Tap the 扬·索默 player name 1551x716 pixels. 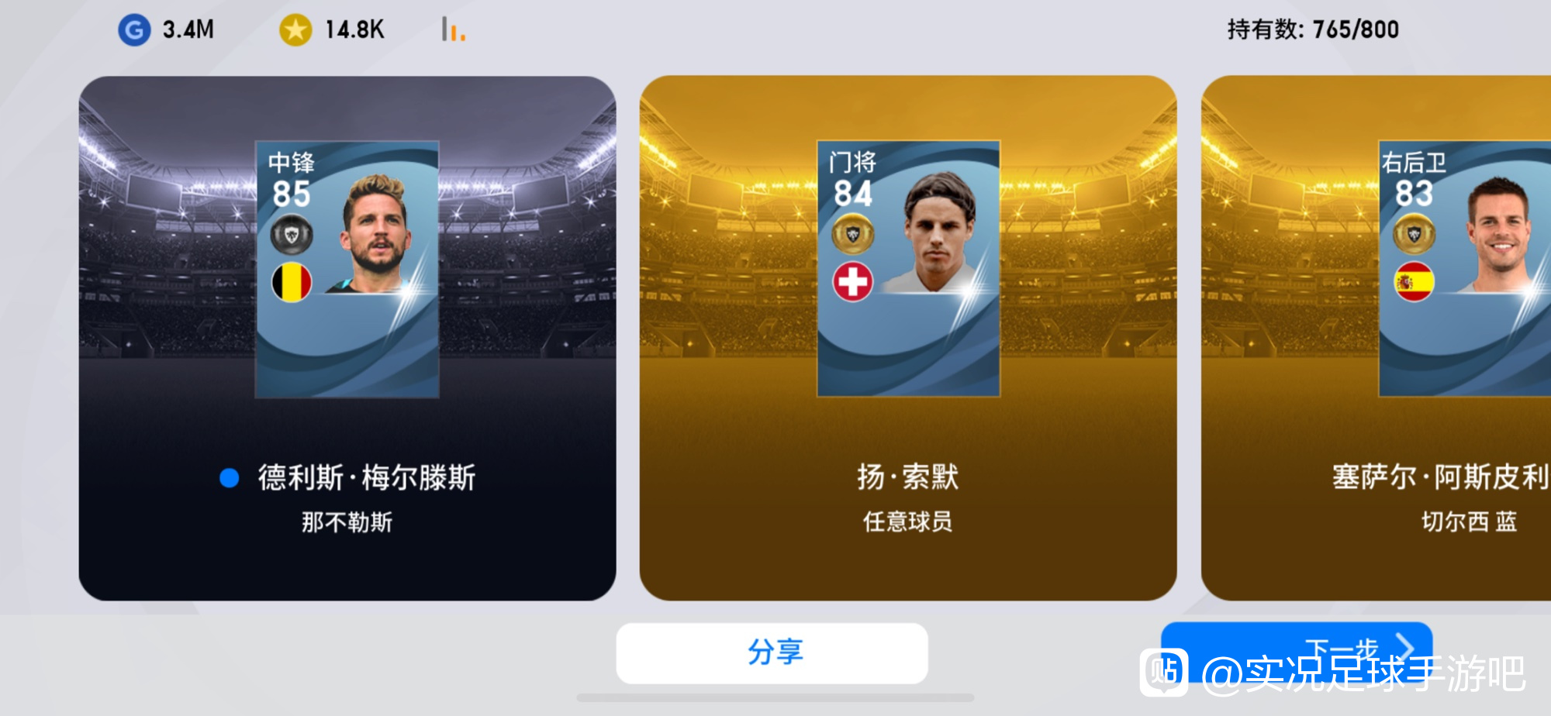pos(908,477)
